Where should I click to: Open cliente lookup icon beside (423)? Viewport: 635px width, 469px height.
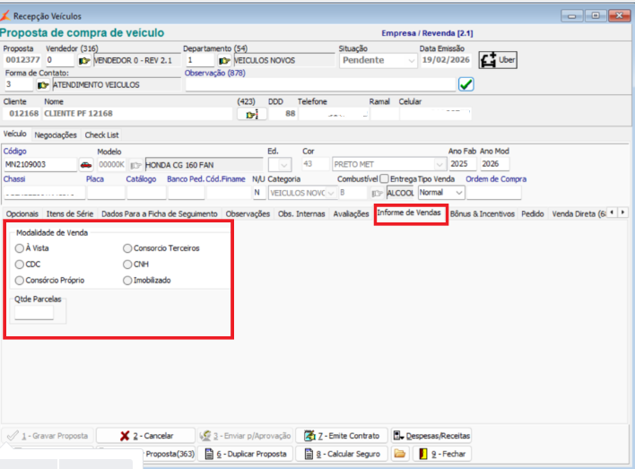pos(252,115)
